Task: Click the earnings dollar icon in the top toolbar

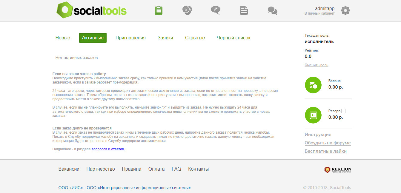Action: (187, 10)
